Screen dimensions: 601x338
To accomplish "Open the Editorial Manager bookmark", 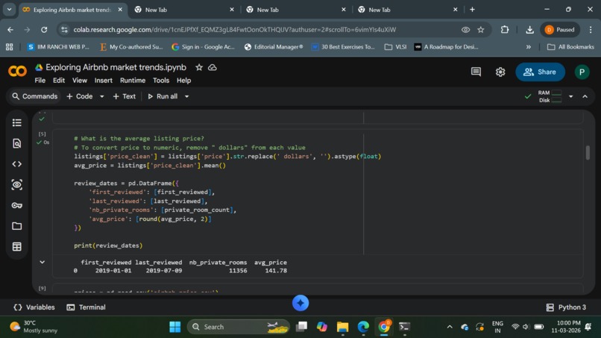I will (x=274, y=47).
